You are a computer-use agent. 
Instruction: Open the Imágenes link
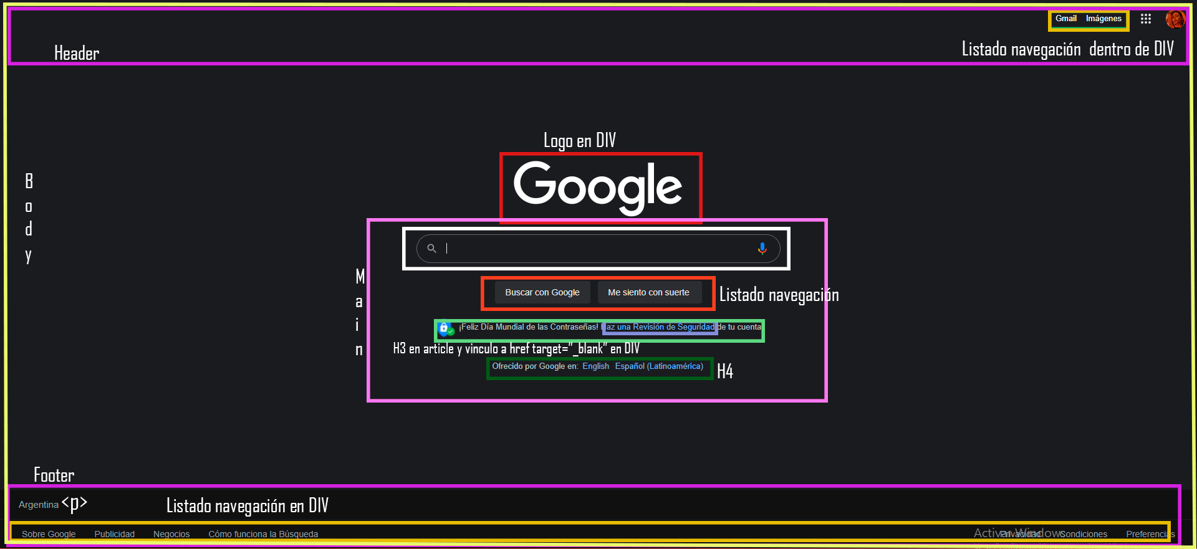tap(1103, 19)
